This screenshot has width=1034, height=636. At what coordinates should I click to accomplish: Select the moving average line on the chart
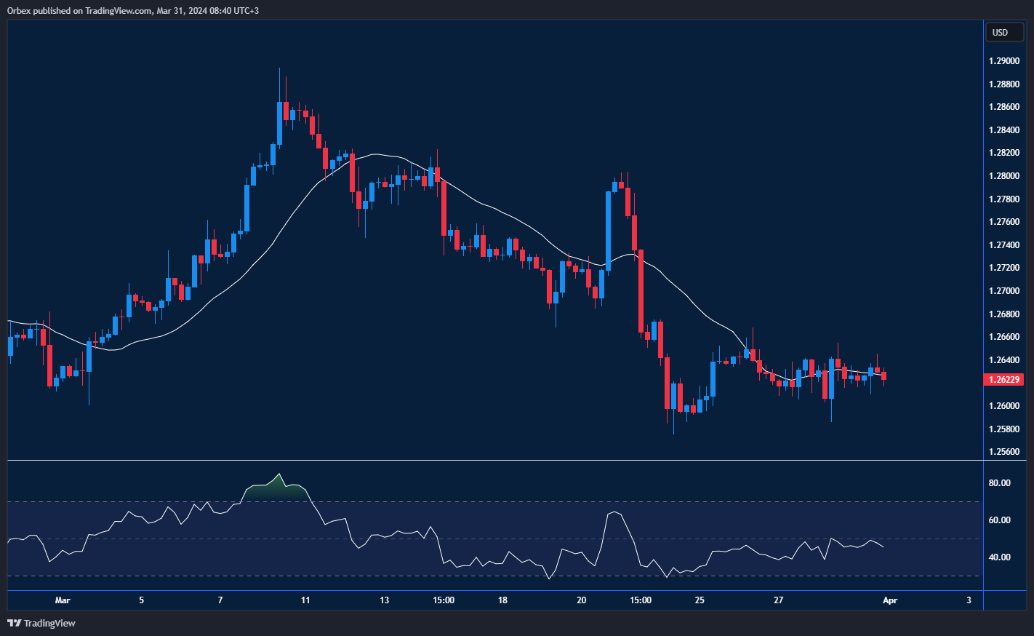(374, 154)
